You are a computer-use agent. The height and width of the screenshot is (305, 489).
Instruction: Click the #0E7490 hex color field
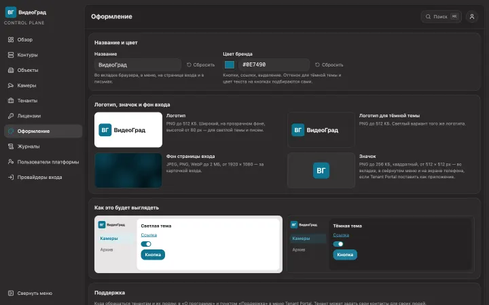pos(274,65)
